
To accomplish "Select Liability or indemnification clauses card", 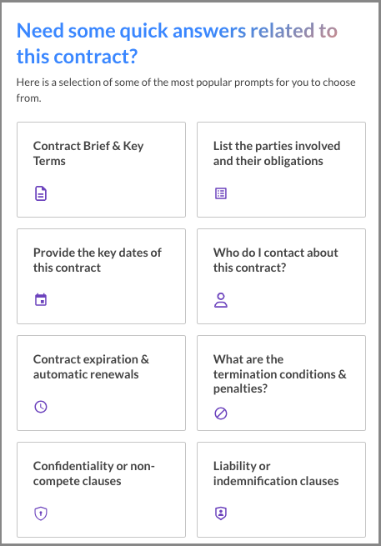I will click(282, 490).
